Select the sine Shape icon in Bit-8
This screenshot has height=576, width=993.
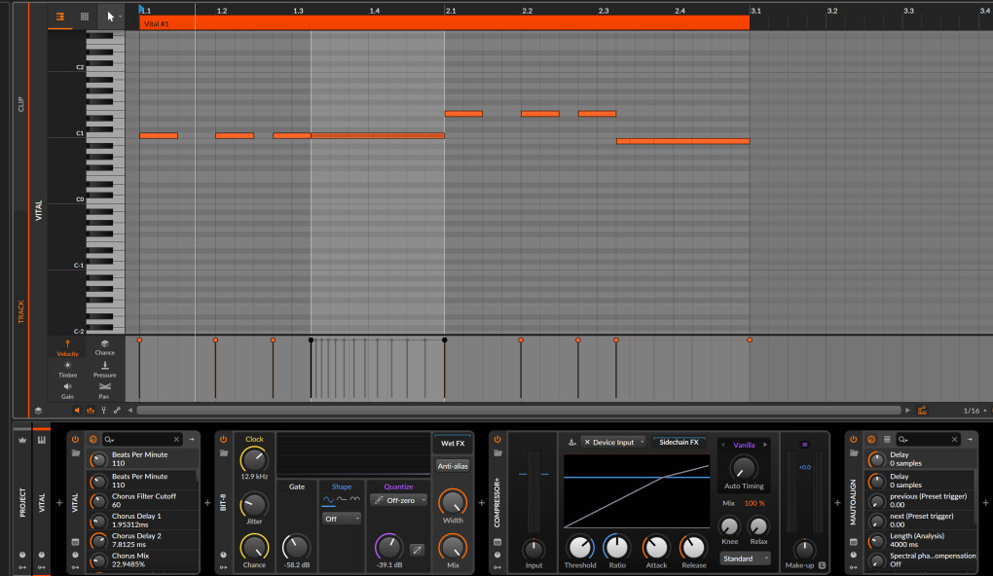328,500
